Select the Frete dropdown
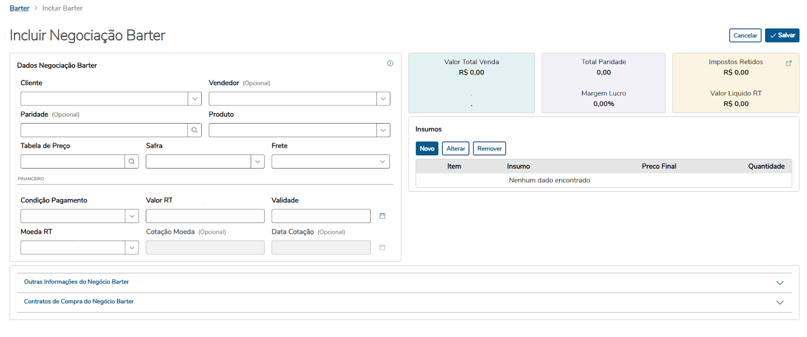807x337 pixels. point(330,161)
